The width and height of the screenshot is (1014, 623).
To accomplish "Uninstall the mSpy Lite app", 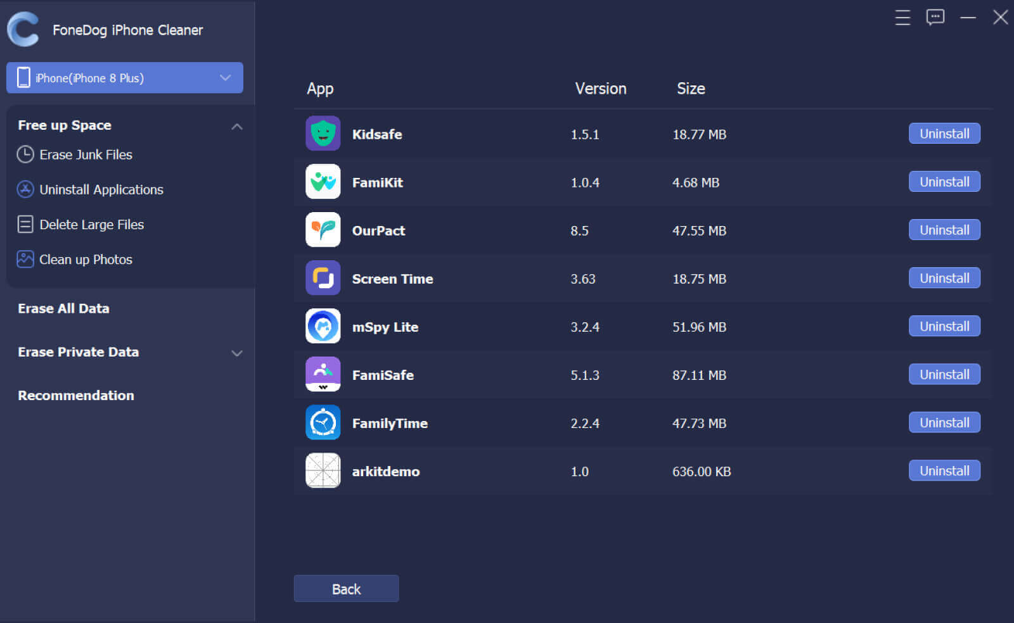I will [944, 326].
